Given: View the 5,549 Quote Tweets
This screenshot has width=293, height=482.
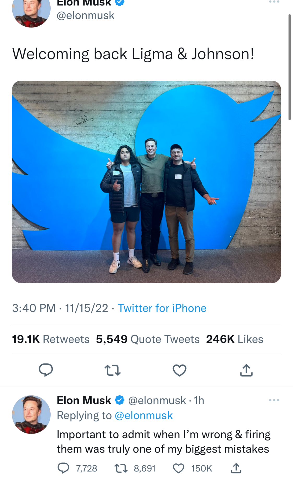Looking at the screenshot, I should [148, 339].
